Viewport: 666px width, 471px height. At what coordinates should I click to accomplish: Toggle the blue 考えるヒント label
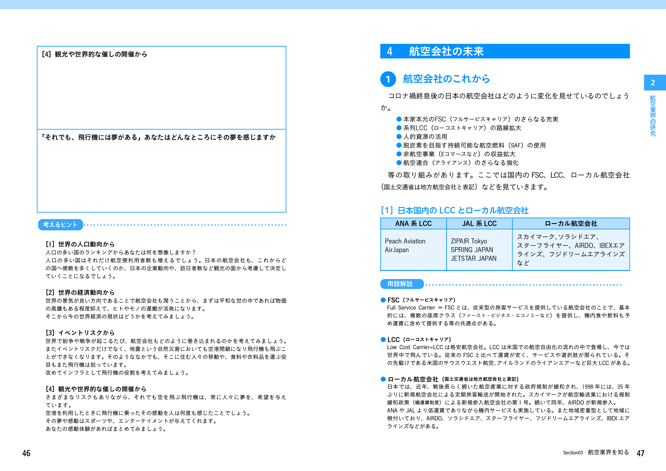(x=60, y=224)
